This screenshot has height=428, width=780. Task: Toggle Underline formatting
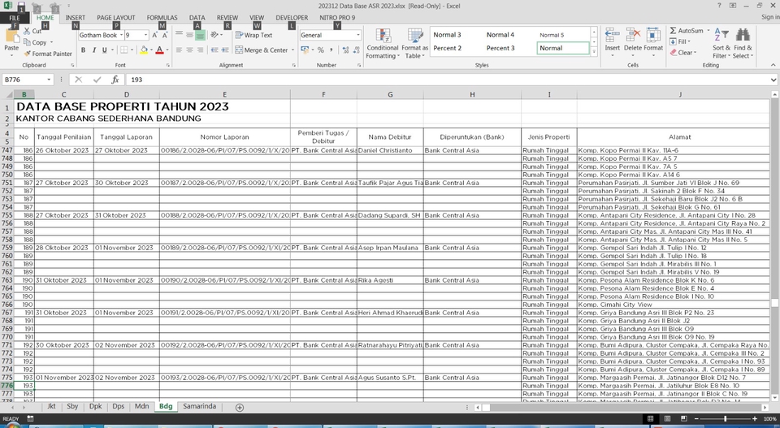[104, 50]
